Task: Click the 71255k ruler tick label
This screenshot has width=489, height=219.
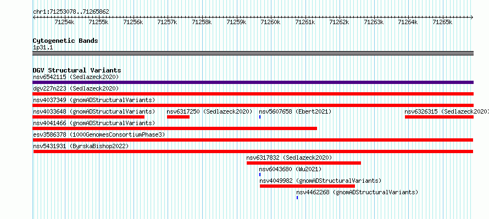Action: [98, 22]
